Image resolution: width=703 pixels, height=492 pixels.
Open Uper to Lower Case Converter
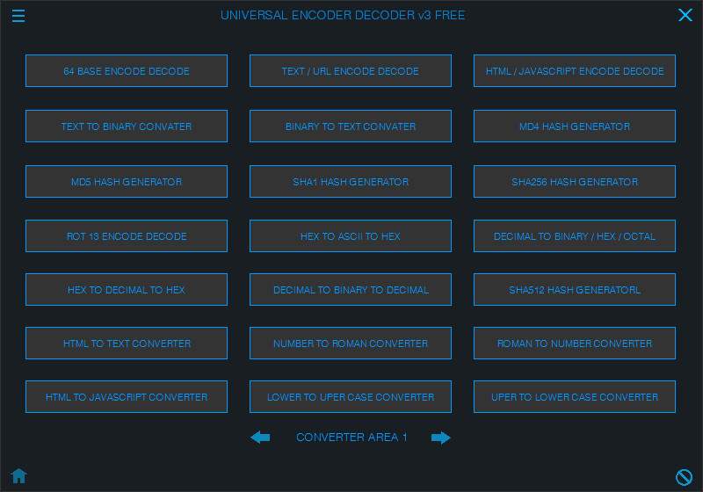pyautogui.click(x=575, y=397)
